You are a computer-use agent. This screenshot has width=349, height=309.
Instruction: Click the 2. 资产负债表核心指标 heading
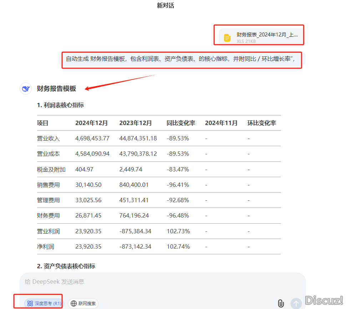click(x=66, y=266)
